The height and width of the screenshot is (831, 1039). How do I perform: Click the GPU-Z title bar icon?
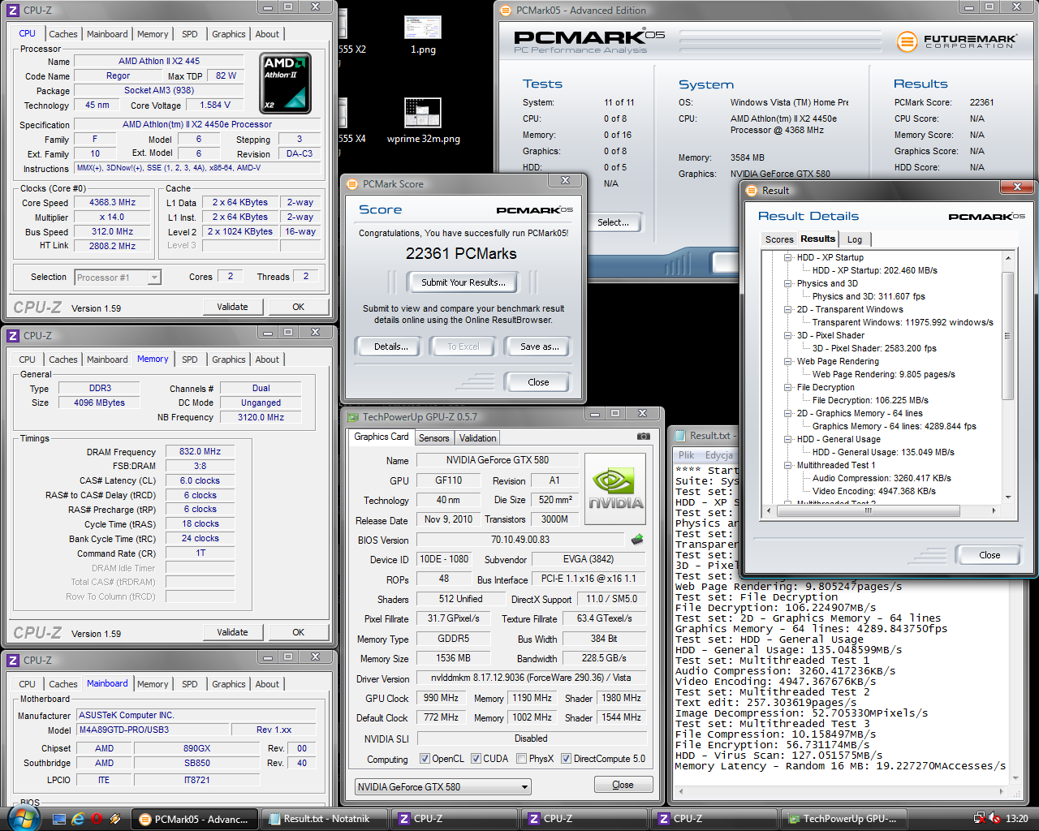(353, 417)
